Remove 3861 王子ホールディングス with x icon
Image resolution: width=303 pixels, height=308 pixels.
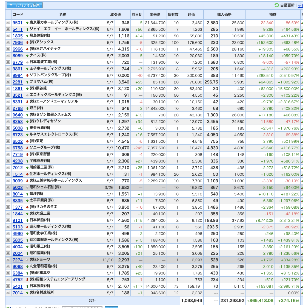8,69
